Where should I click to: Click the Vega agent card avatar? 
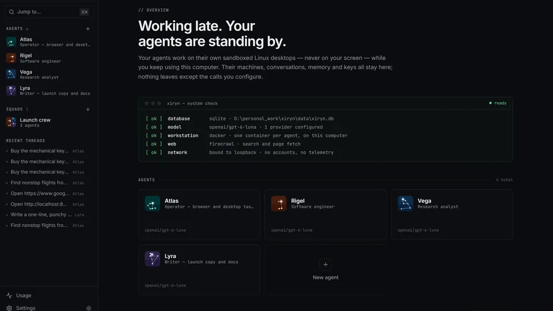[x=405, y=204]
